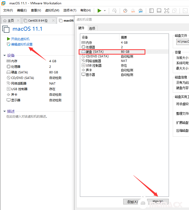This screenshot has width=189, height=210.
Task: Select the 选项 tab in settings dialog
Action: pyautogui.click(x=92, y=28)
